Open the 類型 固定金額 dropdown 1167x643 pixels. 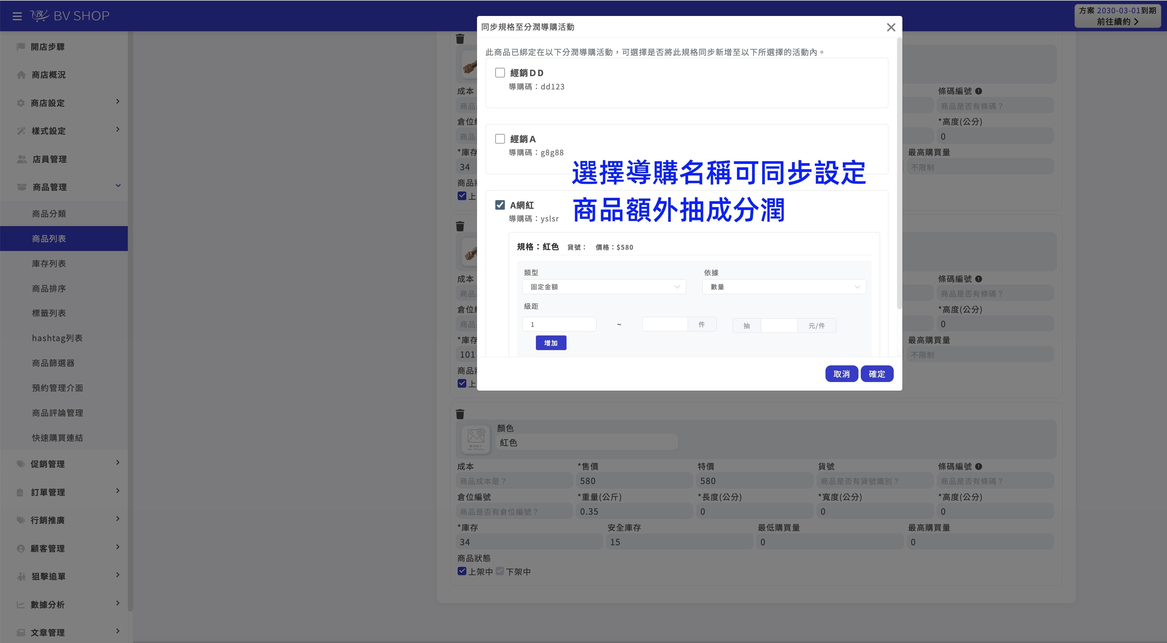click(x=604, y=287)
